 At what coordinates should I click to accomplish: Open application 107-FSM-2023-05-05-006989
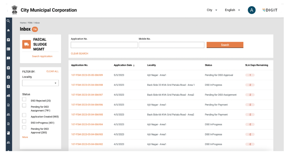[87, 75]
